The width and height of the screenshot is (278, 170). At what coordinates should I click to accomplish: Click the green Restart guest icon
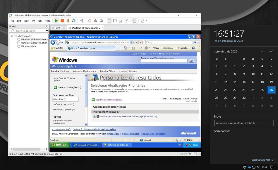point(73,21)
